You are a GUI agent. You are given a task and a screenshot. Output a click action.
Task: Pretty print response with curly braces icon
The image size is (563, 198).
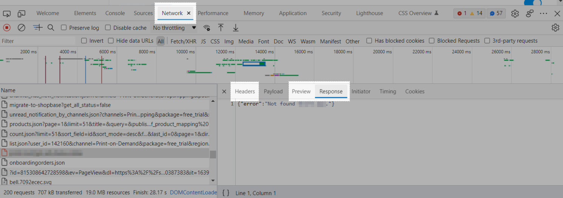[x=226, y=193]
